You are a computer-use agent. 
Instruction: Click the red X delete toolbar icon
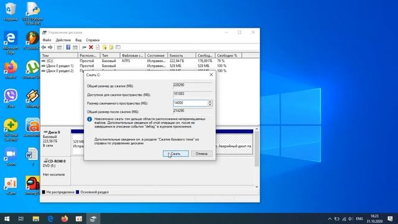tap(91, 47)
